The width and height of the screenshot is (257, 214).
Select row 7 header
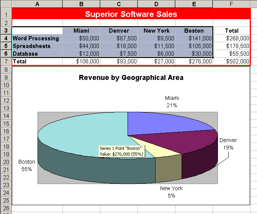[6, 61]
